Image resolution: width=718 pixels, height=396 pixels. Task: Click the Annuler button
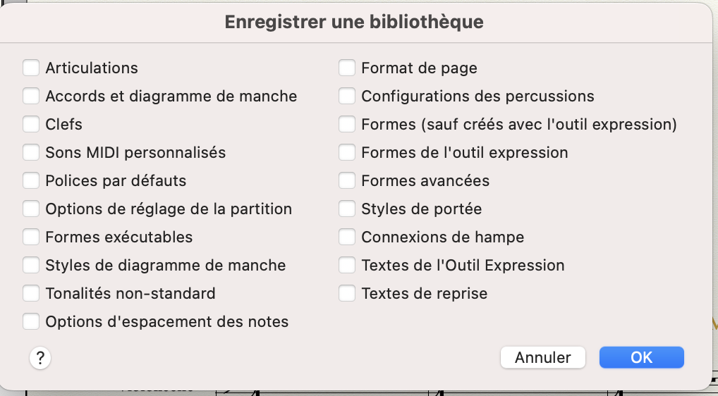pyautogui.click(x=542, y=357)
